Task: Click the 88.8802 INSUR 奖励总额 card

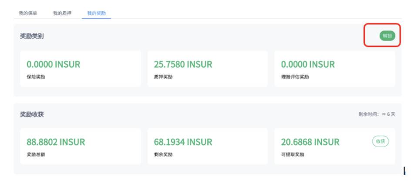Action: point(81,146)
